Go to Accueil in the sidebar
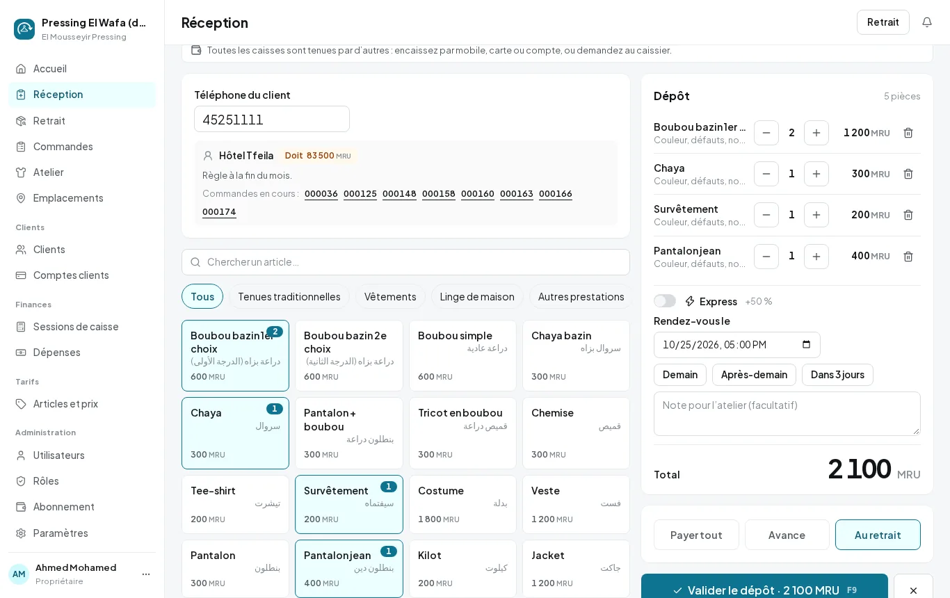 point(82,68)
